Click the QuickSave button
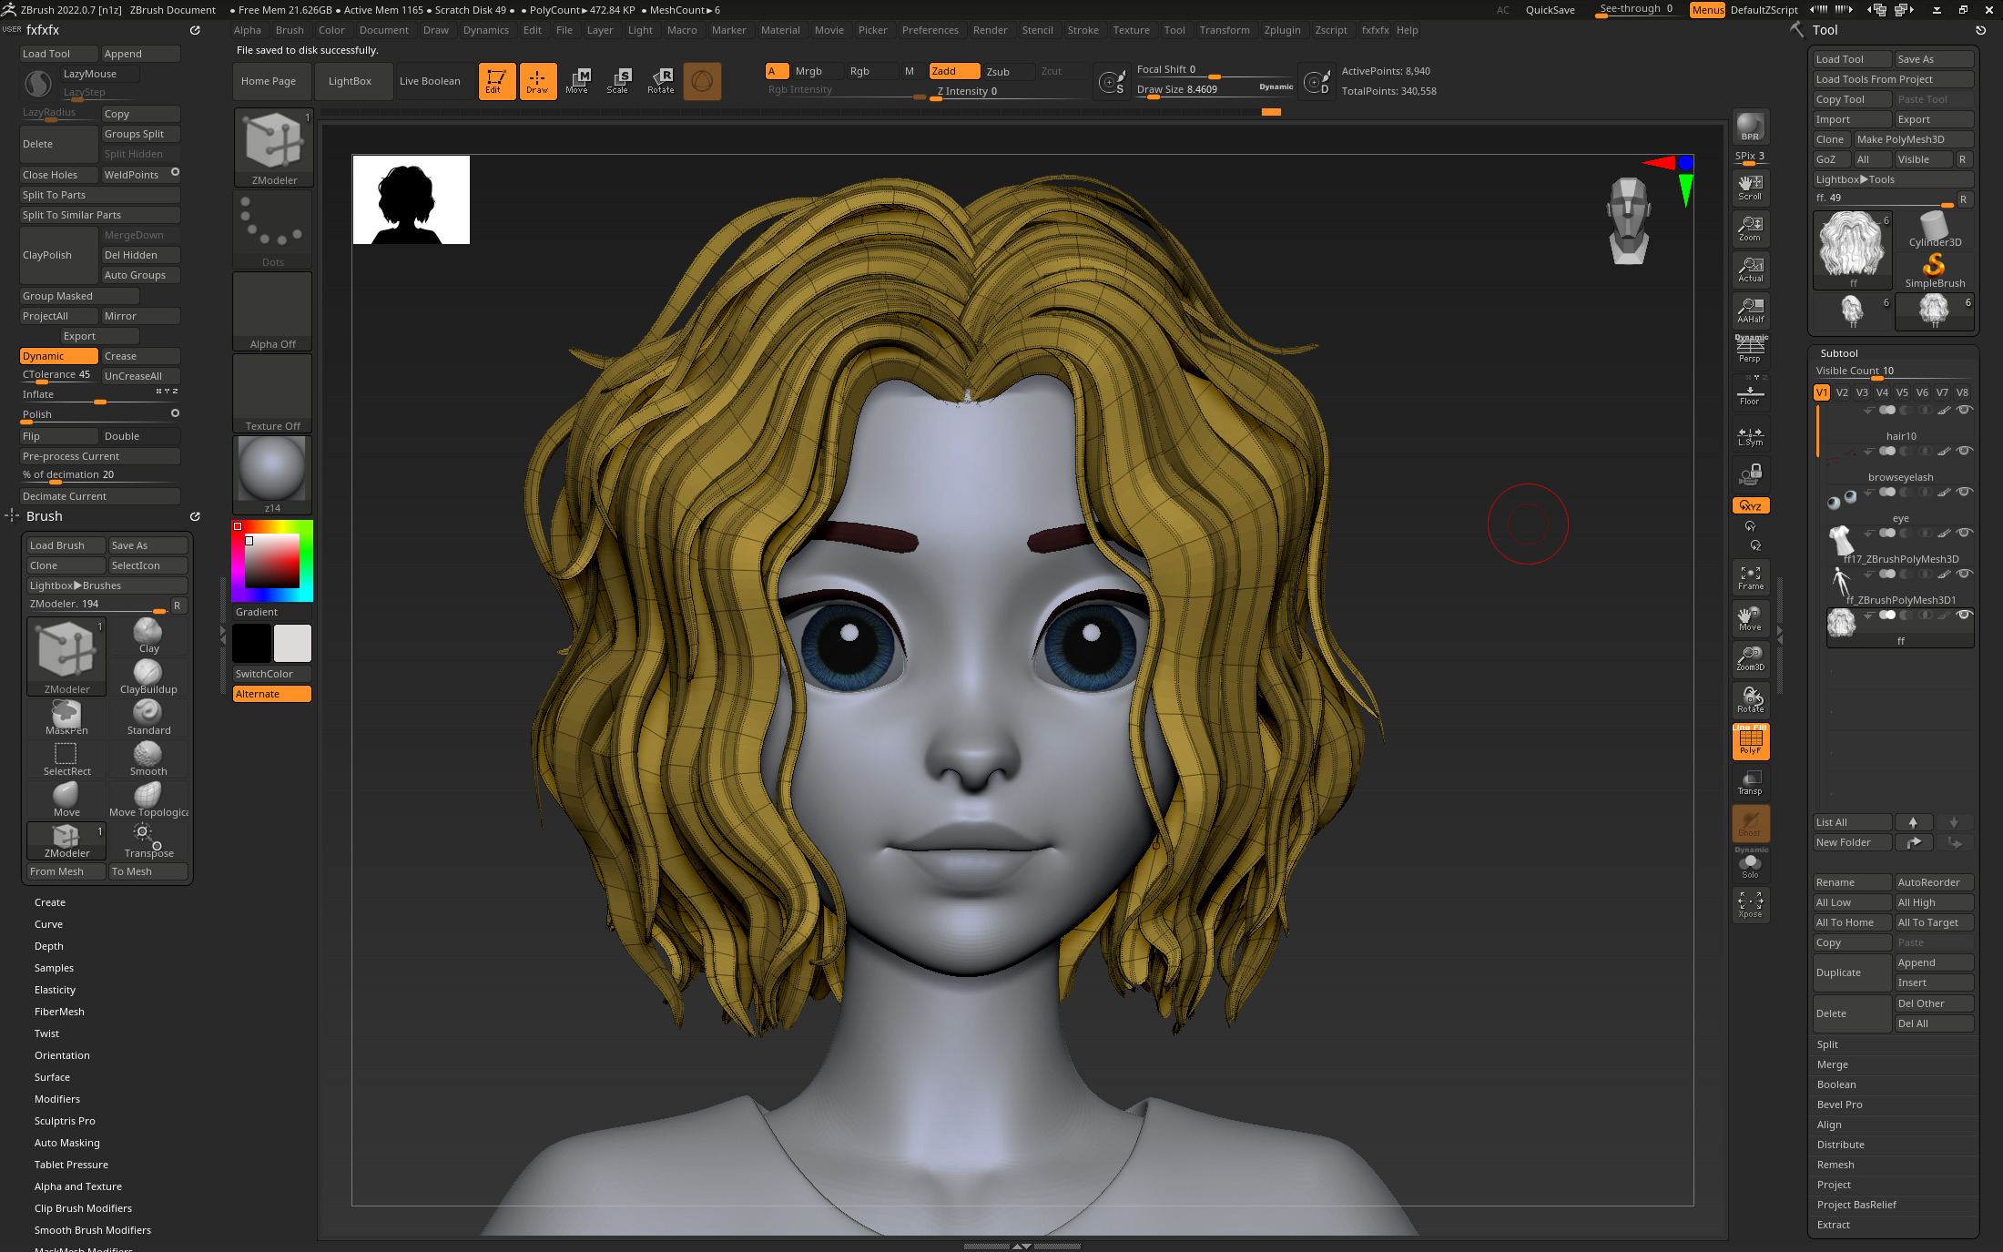Image resolution: width=2003 pixels, height=1252 pixels. [x=1550, y=10]
